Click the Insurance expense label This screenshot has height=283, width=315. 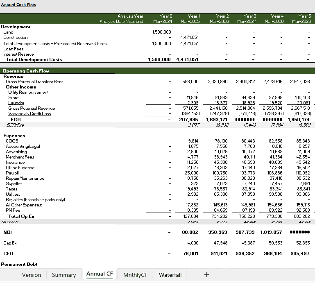(15, 162)
